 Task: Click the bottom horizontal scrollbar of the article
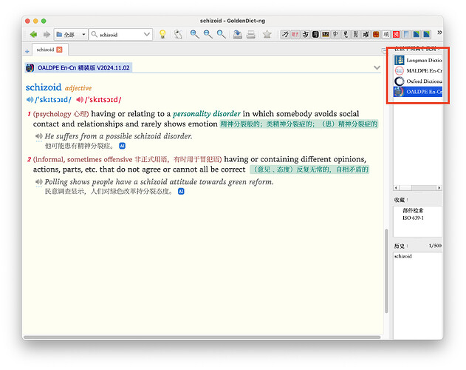click(202, 337)
